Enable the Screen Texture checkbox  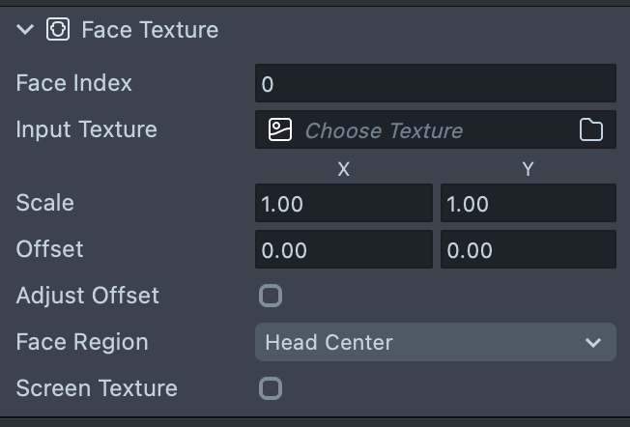click(x=271, y=388)
